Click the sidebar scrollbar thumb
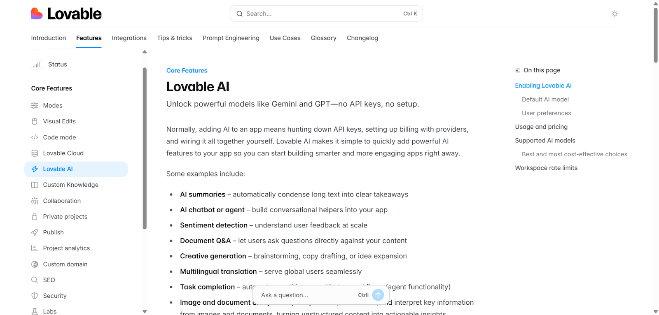Screen dimensions: 659x315 pos(145,148)
